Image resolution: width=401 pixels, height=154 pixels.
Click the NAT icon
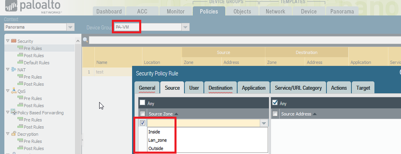[x=14, y=70]
